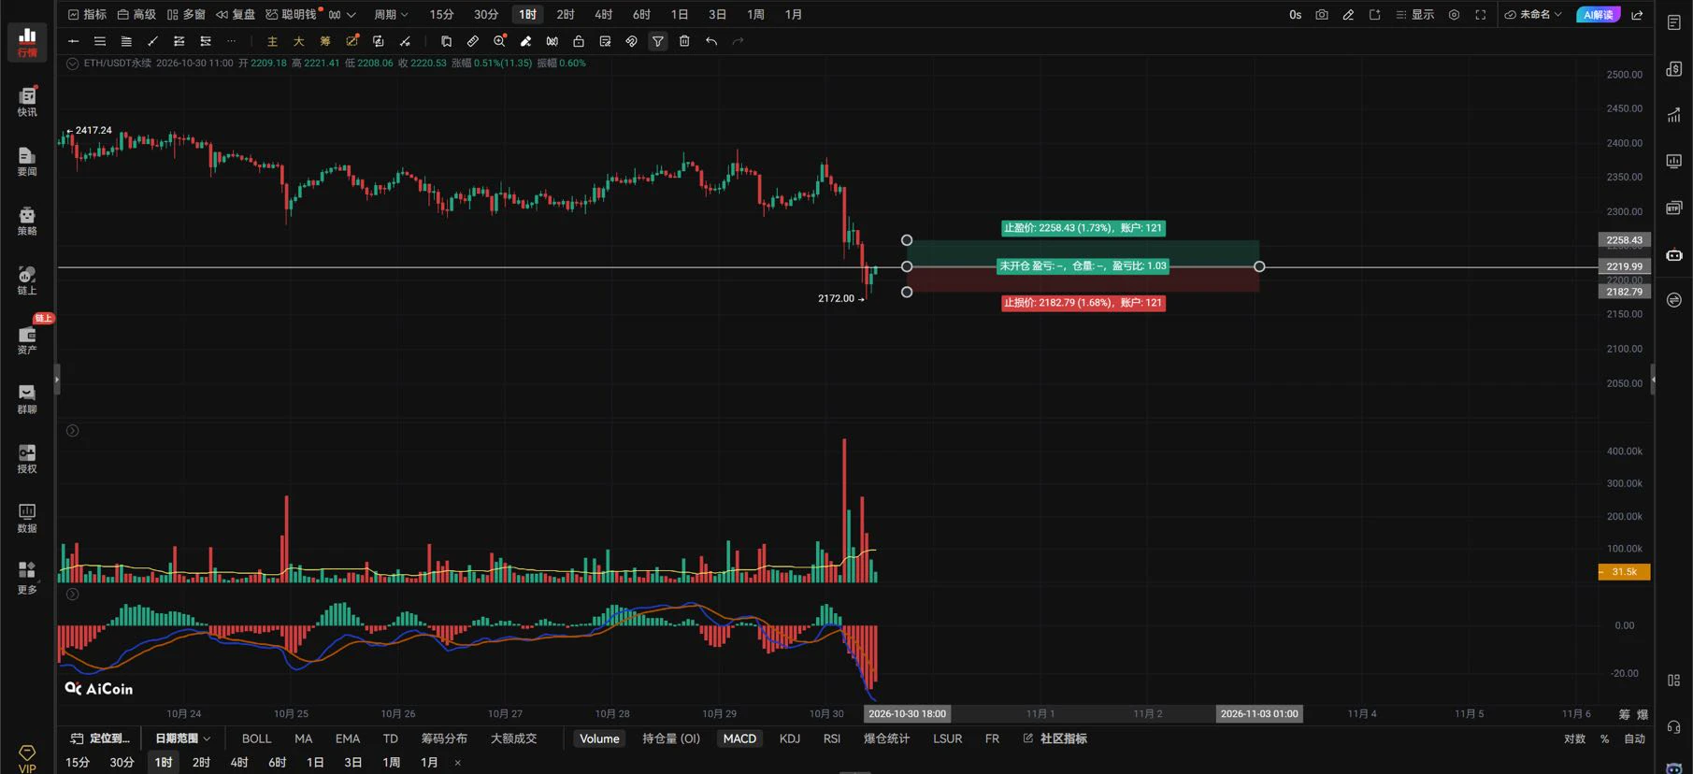Click the filter funnel icon in toolbar
This screenshot has width=1693, height=774.
(658, 41)
